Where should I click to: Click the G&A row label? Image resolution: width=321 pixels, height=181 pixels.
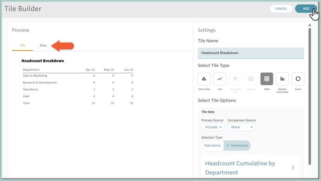click(x=26, y=96)
